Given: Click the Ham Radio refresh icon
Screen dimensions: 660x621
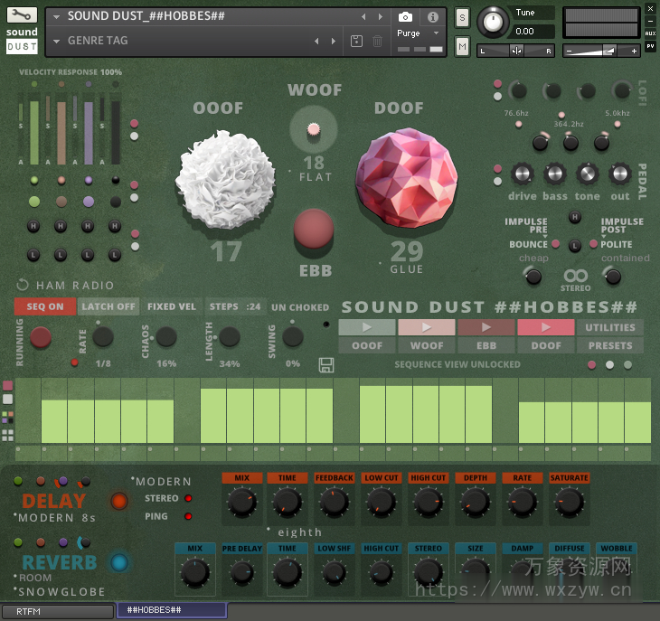Looking at the screenshot, I should 24,285.
